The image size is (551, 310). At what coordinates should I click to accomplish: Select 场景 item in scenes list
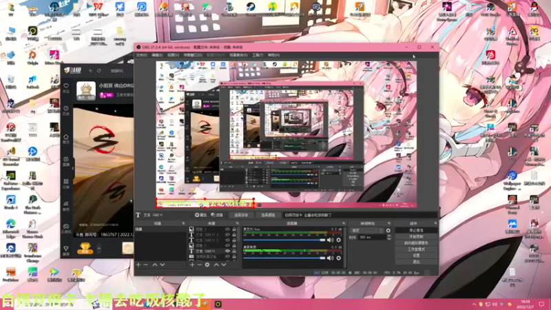click(161, 229)
